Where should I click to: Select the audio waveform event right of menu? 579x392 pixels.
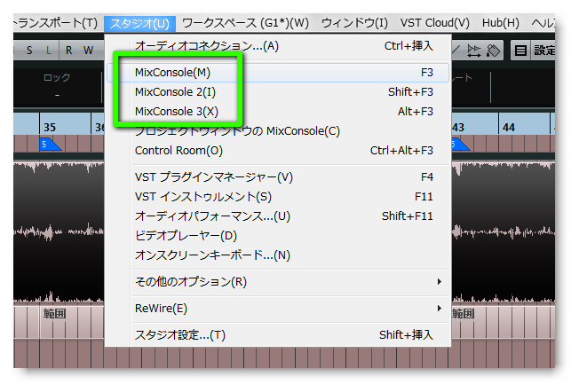tap(503, 232)
